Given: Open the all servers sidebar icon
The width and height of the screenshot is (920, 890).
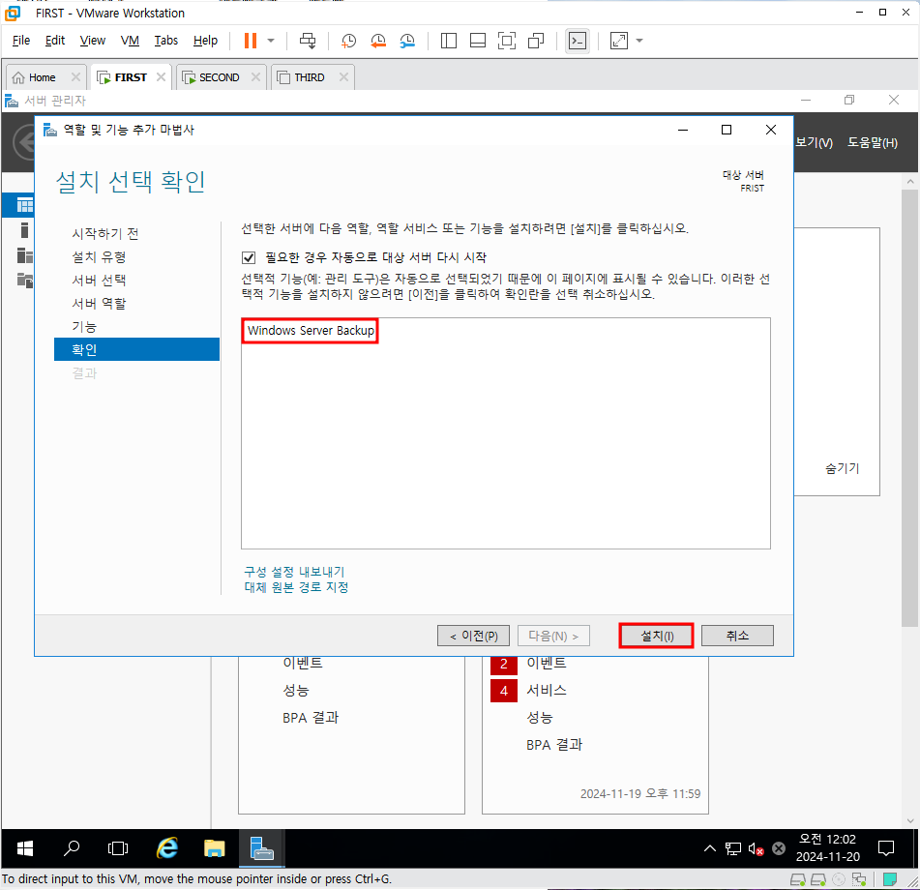Looking at the screenshot, I should click(x=24, y=255).
